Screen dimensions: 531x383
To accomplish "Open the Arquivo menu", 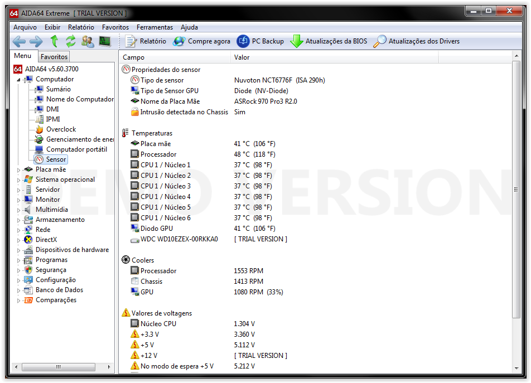I will (x=25, y=27).
